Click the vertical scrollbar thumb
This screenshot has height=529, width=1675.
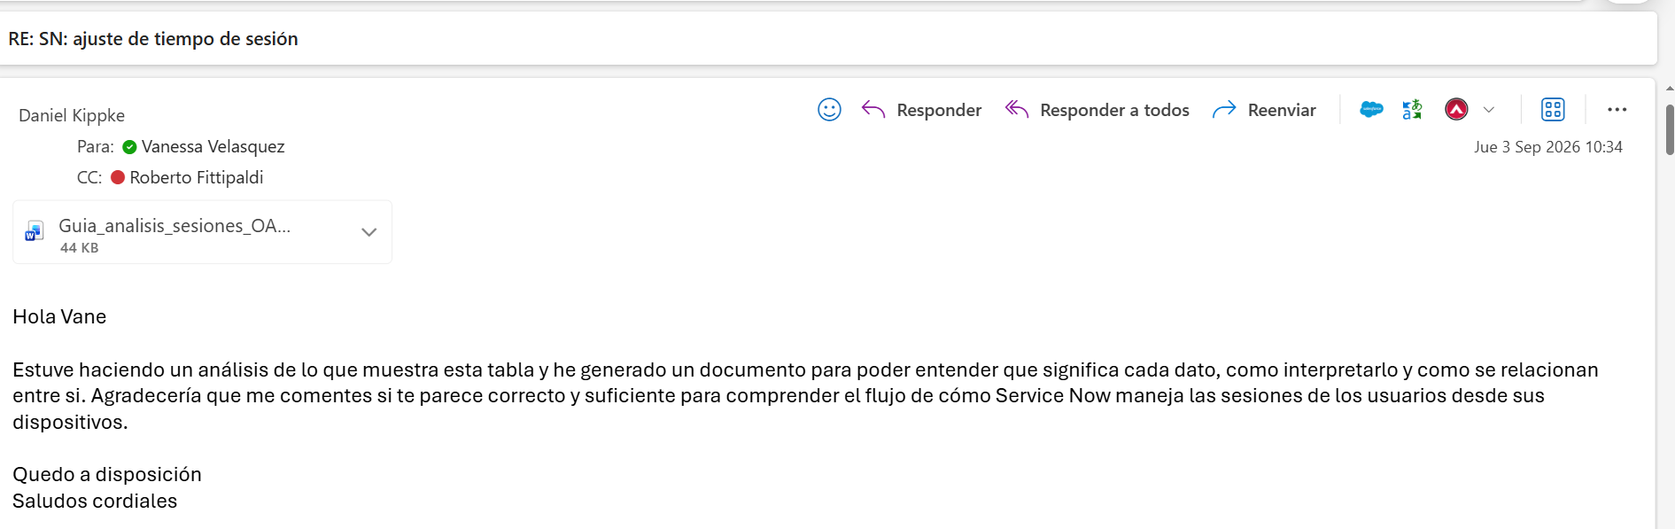click(1670, 129)
